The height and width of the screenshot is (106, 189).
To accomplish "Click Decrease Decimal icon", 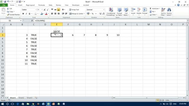I will [x=103, y=14].
